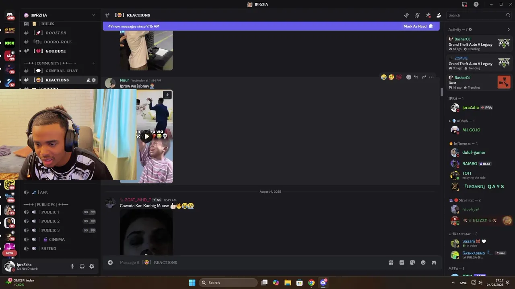Open Activity settings gear icon
The height and width of the screenshot is (289, 515).
[470, 29]
